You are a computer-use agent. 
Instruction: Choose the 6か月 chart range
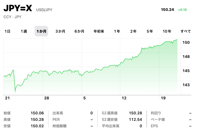(79, 31)
